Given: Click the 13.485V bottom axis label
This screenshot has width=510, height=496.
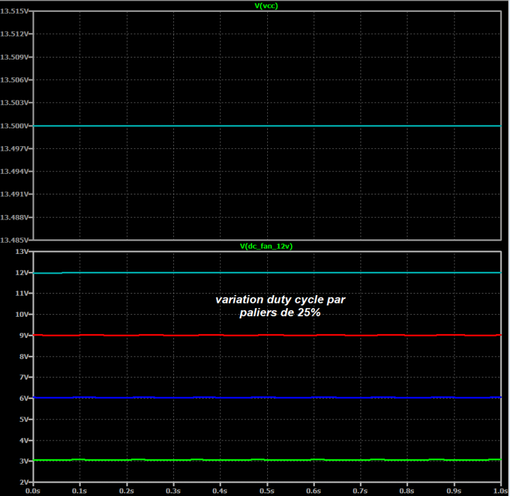Looking at the screenshot, I should click(x=15, y=240).
